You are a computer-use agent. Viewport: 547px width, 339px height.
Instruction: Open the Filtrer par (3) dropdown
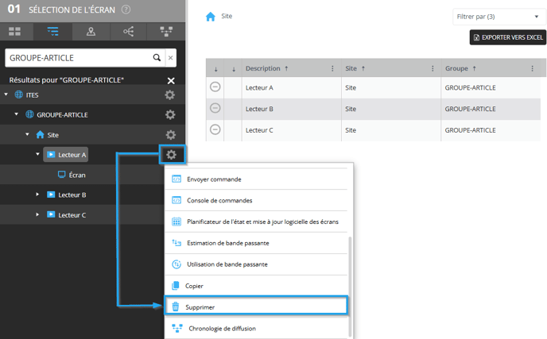tap(499, 17)
